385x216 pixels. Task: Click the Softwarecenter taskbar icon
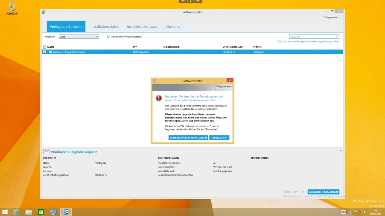(x=65, y=212)
